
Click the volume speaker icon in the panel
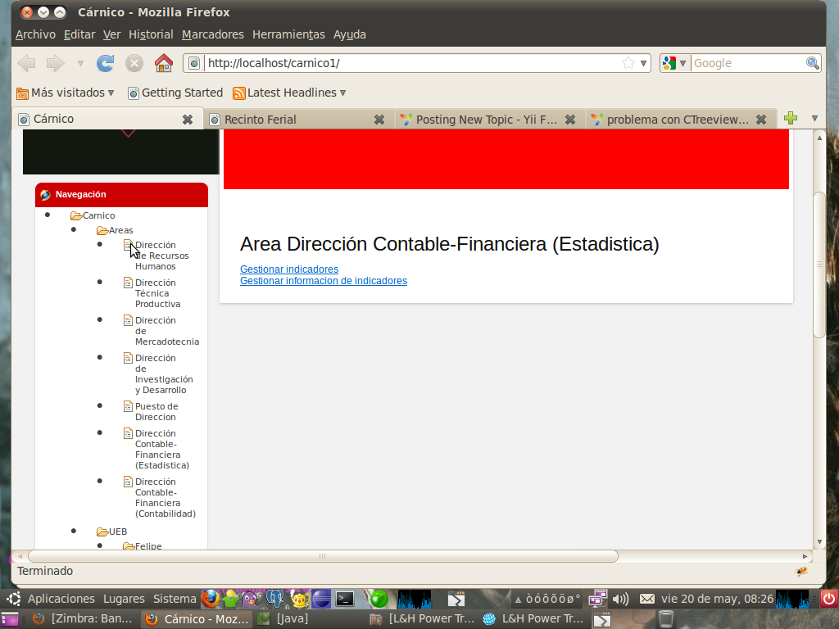point(620,599)
